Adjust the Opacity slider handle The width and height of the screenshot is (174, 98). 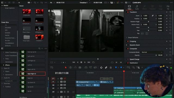pyautogui.click(x=156, y=55)
